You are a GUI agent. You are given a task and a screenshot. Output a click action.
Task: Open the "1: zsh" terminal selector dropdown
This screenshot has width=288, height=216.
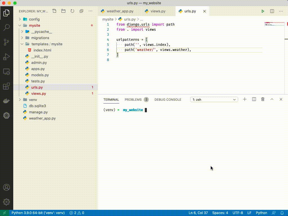click(214, 99)
